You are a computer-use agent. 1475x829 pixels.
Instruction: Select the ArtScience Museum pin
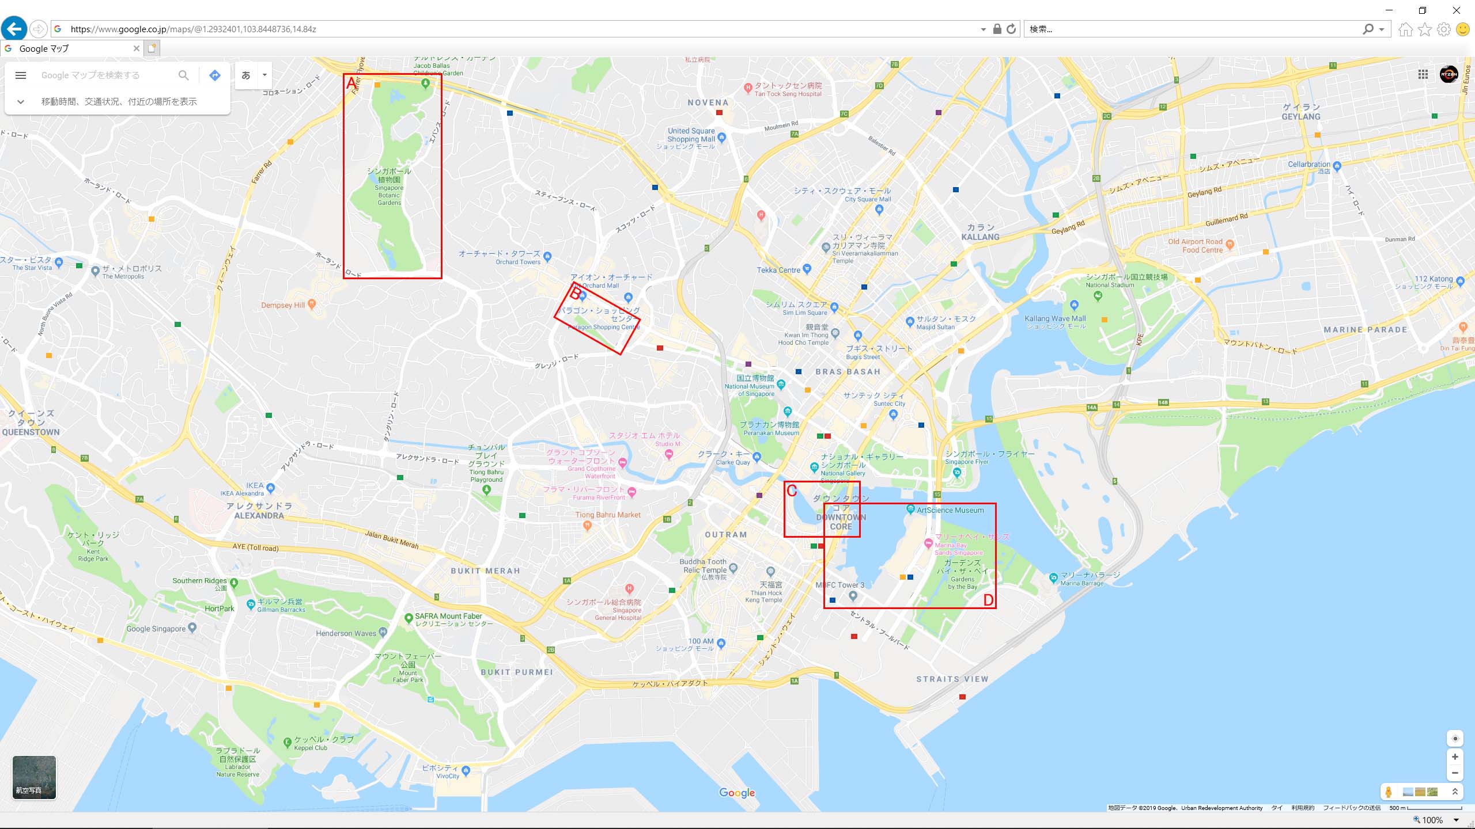pyautogui.click(x=910, y=509)
